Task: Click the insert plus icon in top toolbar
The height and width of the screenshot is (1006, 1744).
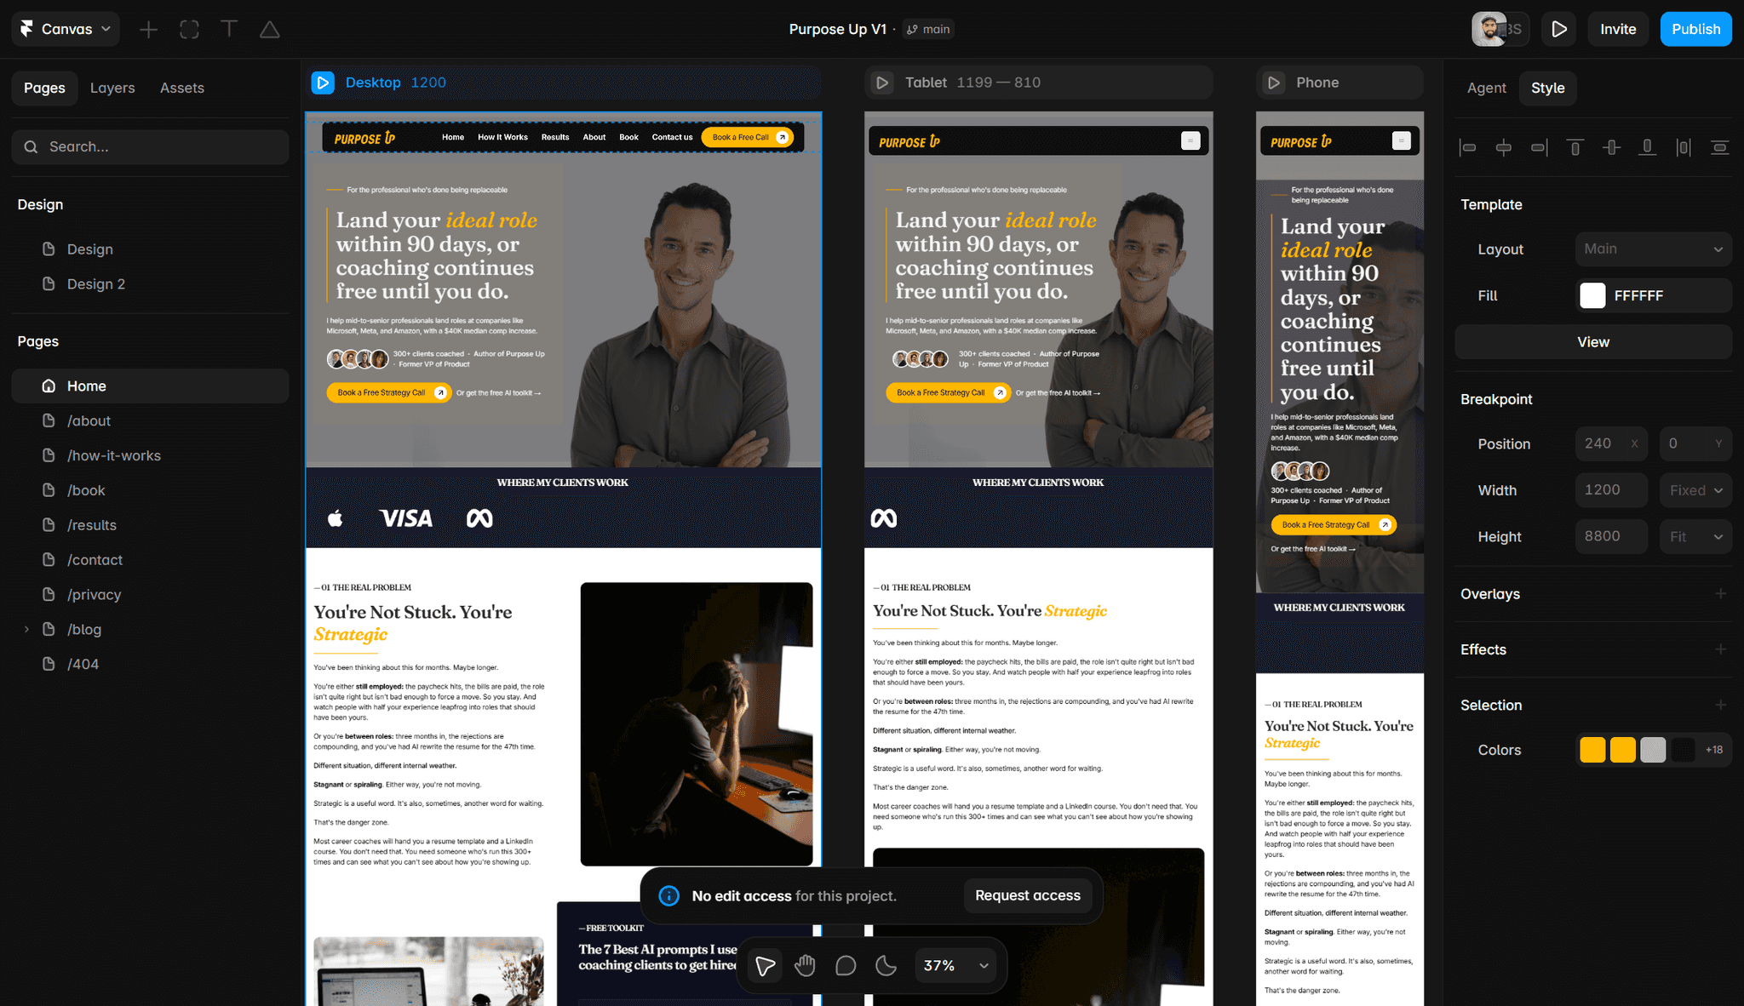Action: (x=148, y=30)
